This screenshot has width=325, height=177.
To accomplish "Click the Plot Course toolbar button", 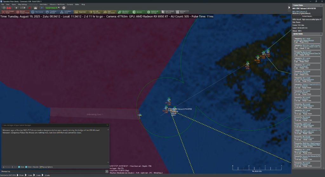I will [37, 12].
